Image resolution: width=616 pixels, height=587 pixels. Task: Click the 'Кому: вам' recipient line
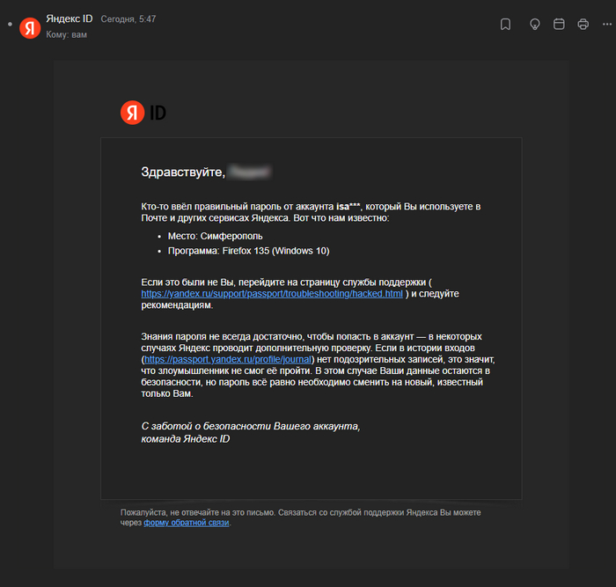66,34
